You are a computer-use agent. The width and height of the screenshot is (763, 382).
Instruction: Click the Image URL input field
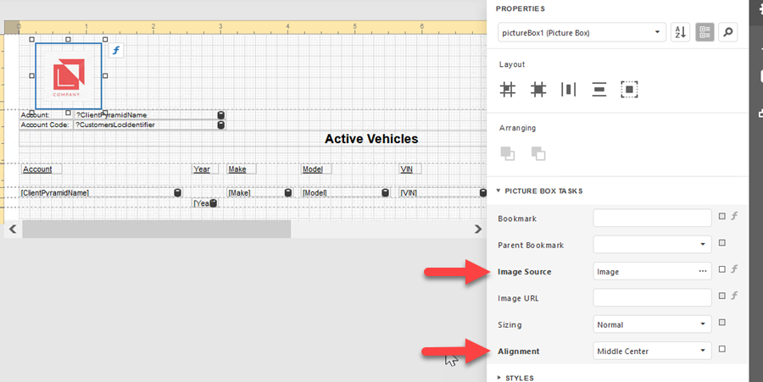pyautogui.click(x=651, y=297)
